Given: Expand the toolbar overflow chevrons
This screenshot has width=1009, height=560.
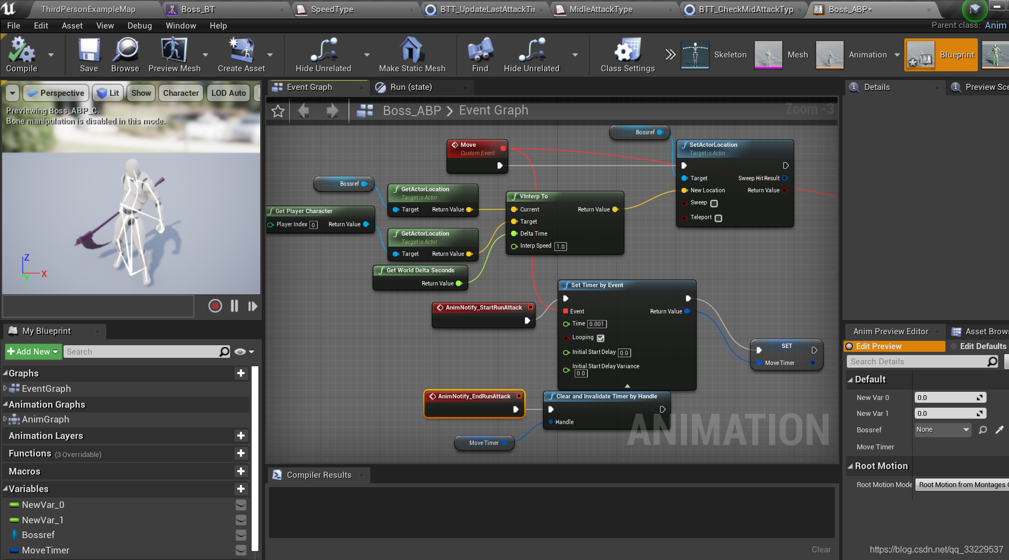Looking at the screenshot, I should coord(670,54).
